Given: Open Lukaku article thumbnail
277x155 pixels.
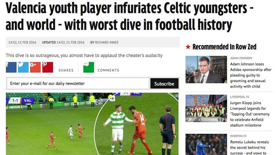Looking at the screenshot, I should click(206, 144).
